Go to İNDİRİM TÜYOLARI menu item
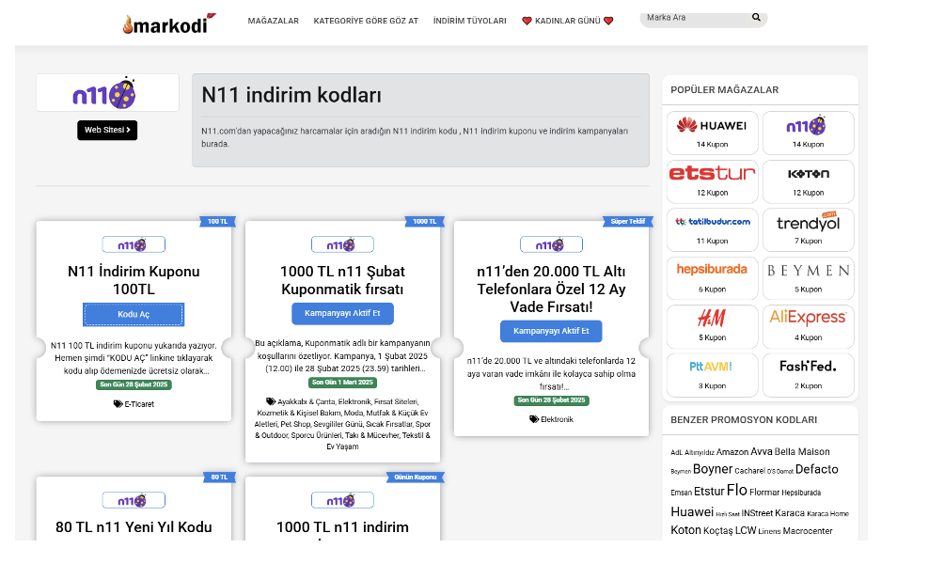The width and height of the screenshot is (944, 564). (469, 21)
